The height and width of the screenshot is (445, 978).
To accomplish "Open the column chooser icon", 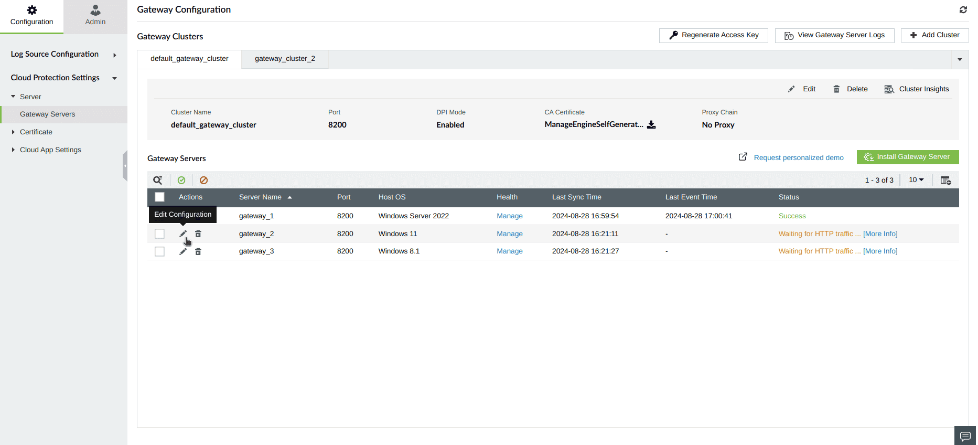I will tap(945, 181).
